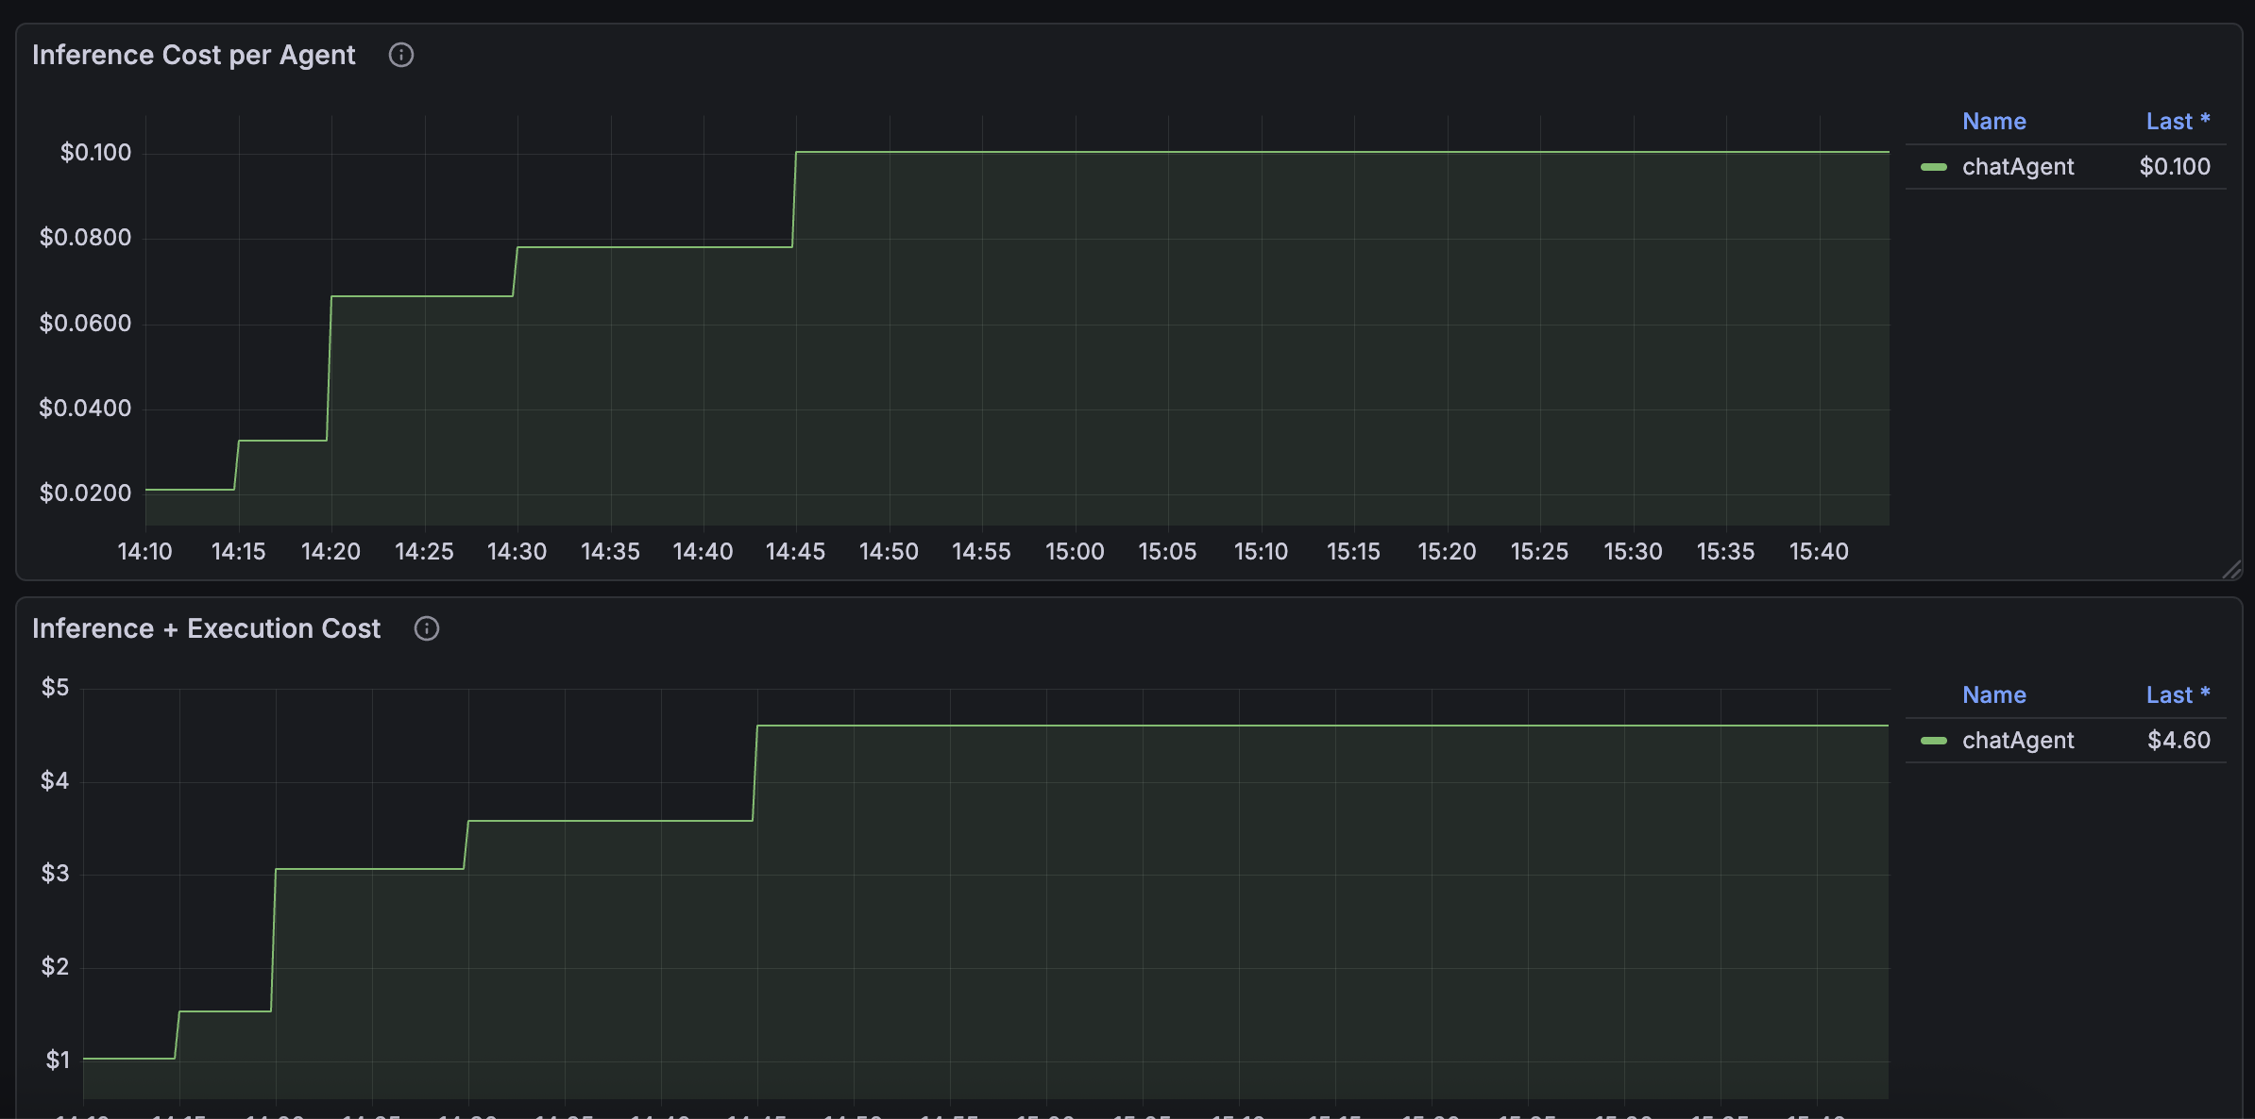Select the Inference Cost per Agent panel title

click(194, 55)
